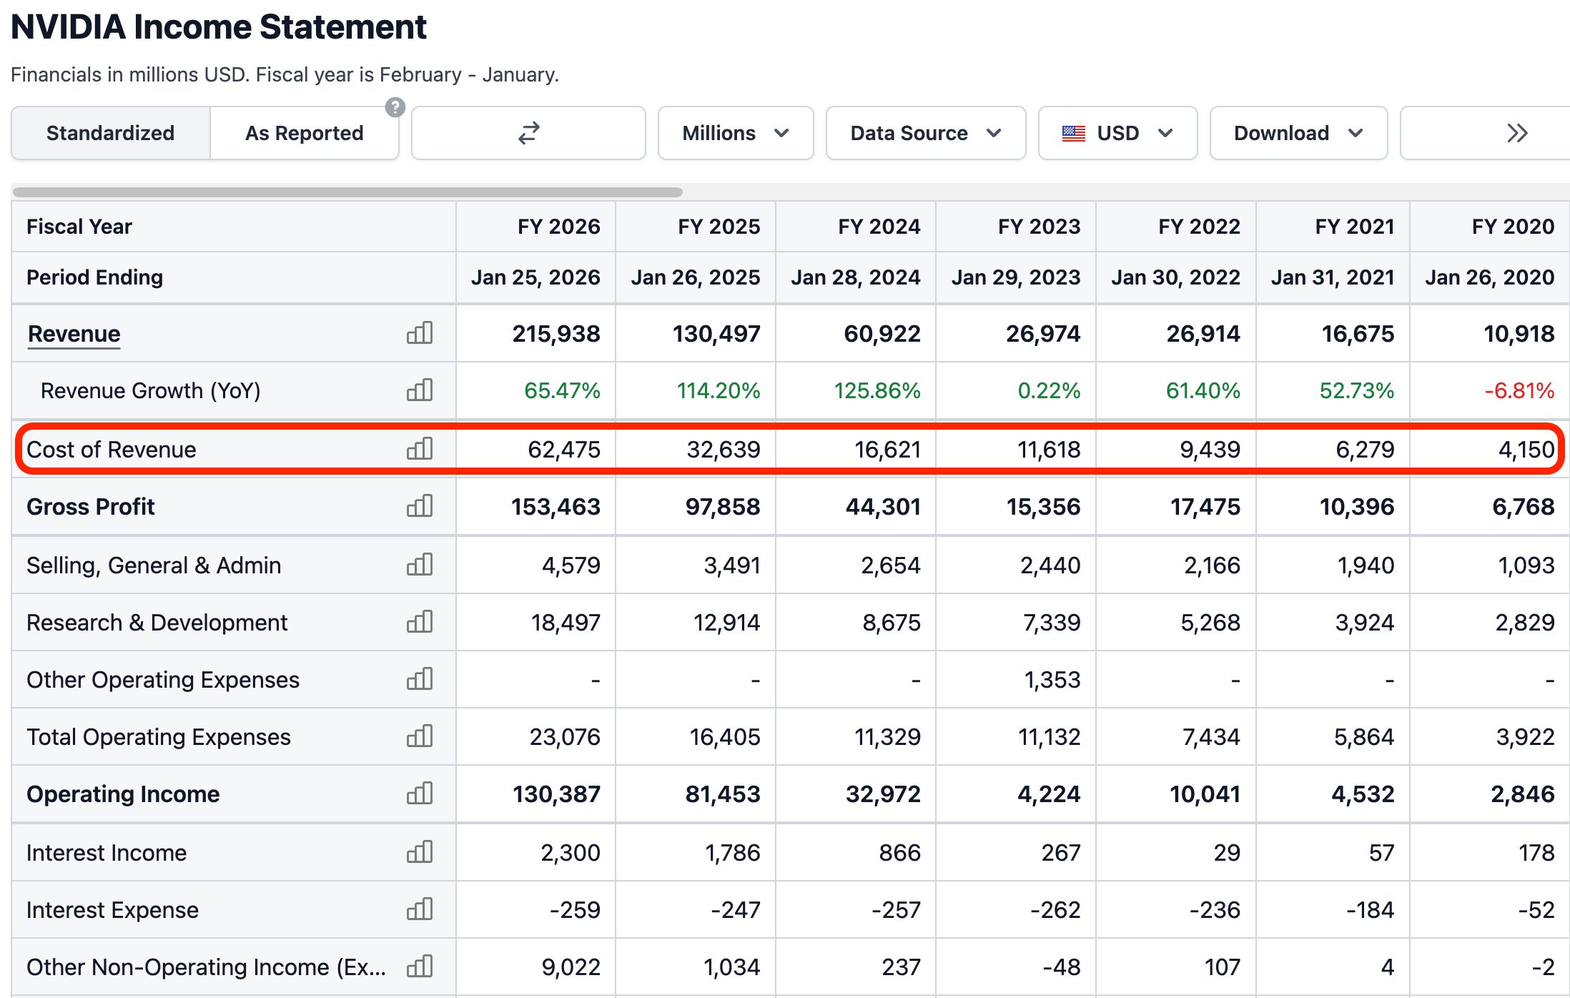
Task: Click the Operating Income row label
Action: [123, 794]
